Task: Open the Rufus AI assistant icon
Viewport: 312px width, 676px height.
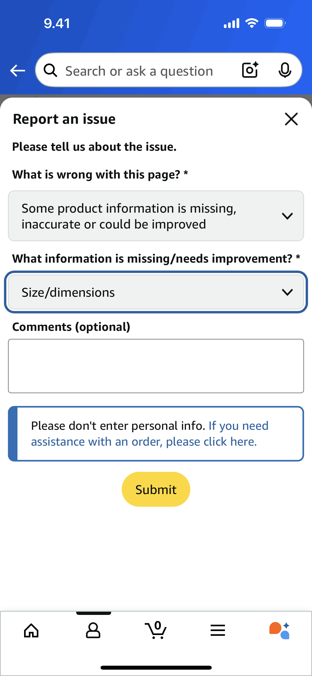Action: pyautogui.click(x=279, y=631)
